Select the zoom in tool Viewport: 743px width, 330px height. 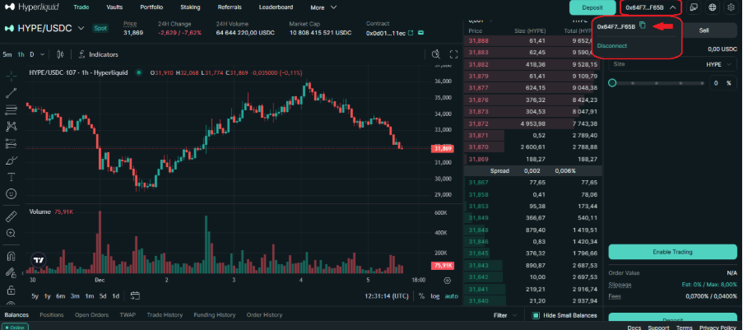(11, 233)
